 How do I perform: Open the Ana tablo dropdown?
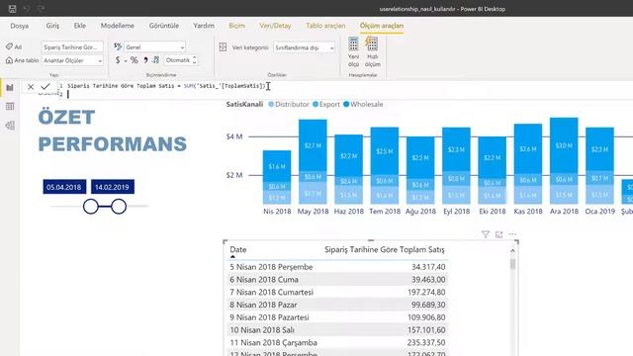(x=72, y=60)
